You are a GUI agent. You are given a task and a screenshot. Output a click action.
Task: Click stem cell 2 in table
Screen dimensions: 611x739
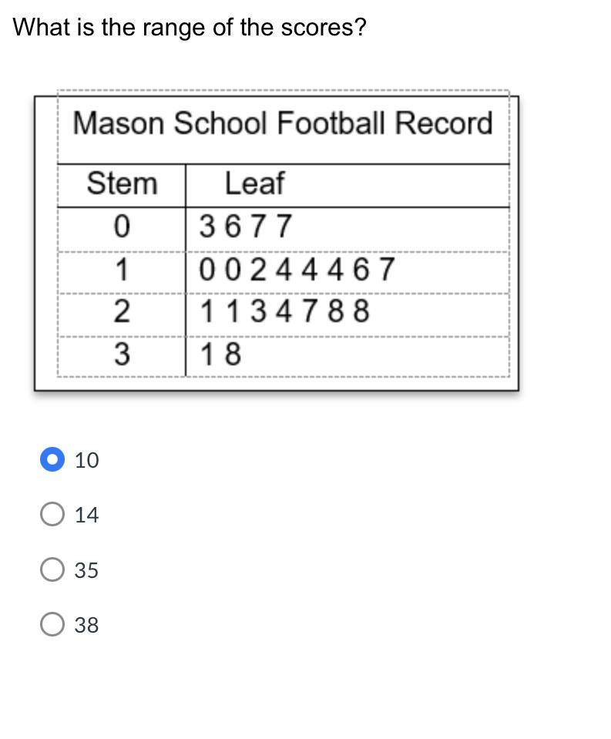pos(122,312)
